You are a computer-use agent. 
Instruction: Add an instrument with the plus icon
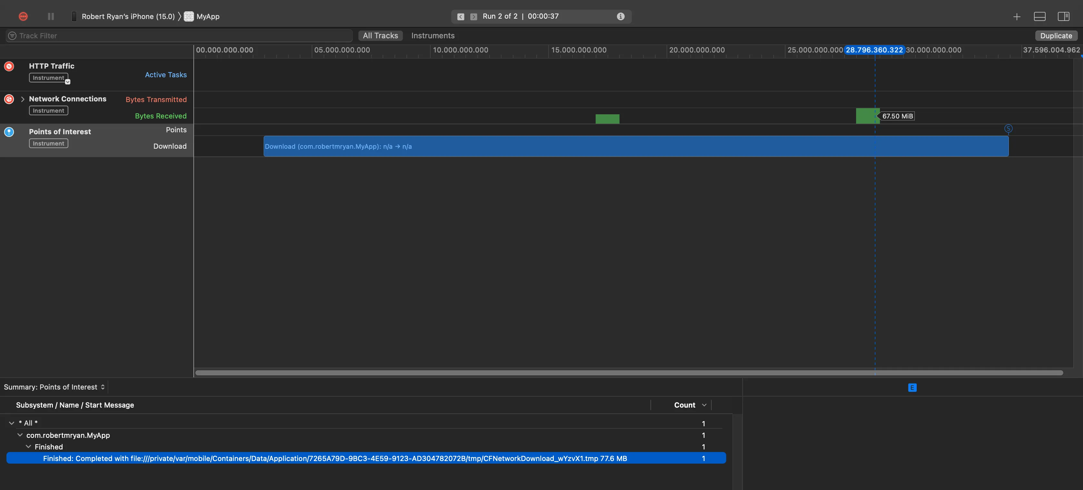(1017, 17)
